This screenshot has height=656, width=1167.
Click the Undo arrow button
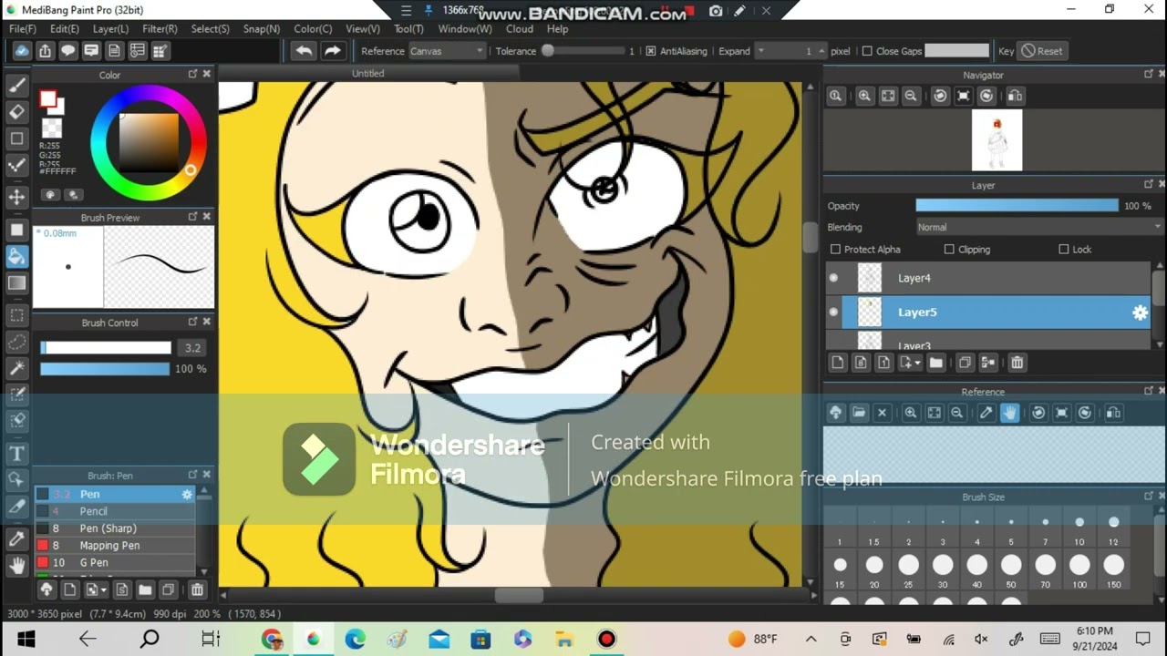click(x=304, y=51)
